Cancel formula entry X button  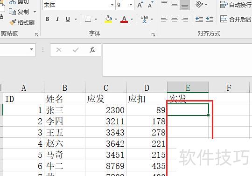[x=59, y=50]
